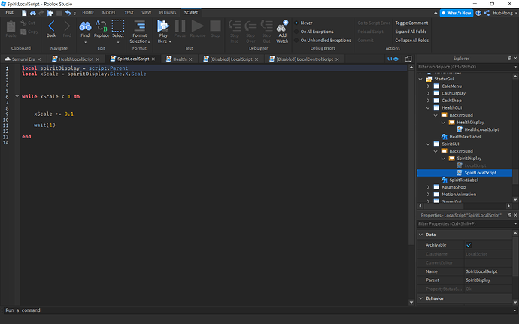Close the SpiritLocalScript tab

tap(153, 59)
